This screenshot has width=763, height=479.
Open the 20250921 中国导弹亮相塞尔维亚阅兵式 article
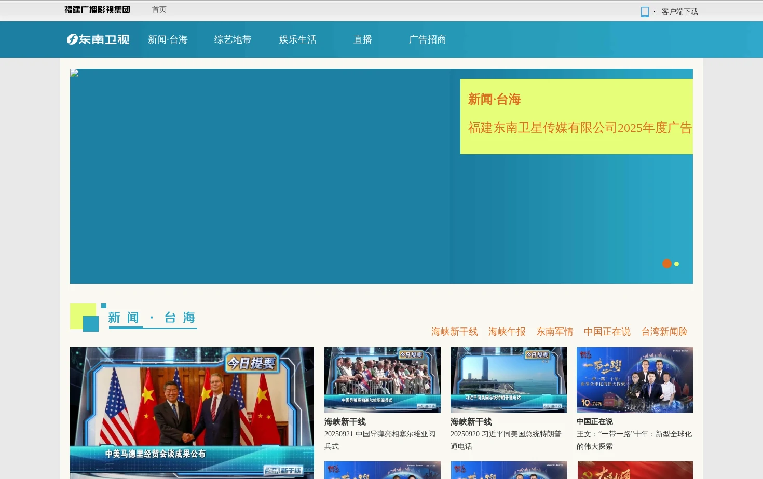(x=380, y=440)
